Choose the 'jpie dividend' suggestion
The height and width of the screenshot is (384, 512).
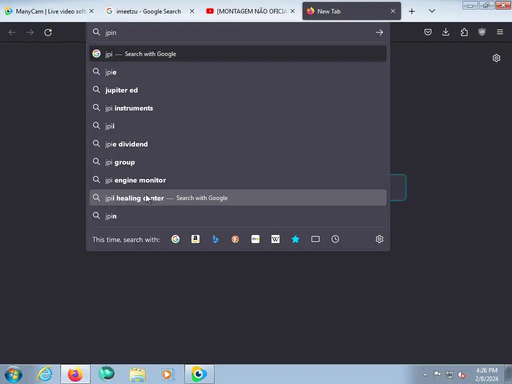[x=237, y=144]
